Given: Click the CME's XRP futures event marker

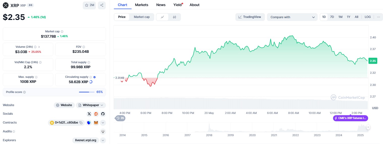Looking at the screenshot, I should coord(350,118).
